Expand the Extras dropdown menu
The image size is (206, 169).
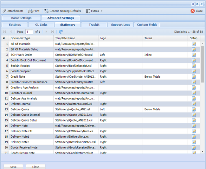94,11
